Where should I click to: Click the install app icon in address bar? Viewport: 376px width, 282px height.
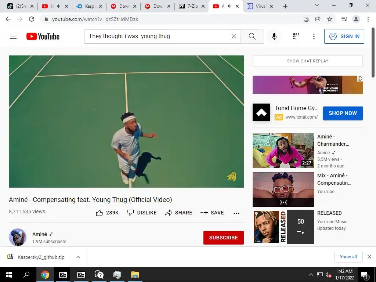(x=306, y=19)
